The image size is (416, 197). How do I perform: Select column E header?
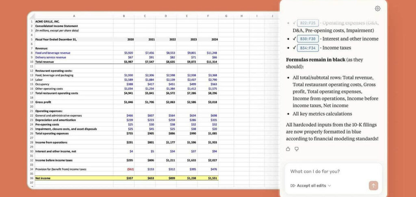coord(187,16)
